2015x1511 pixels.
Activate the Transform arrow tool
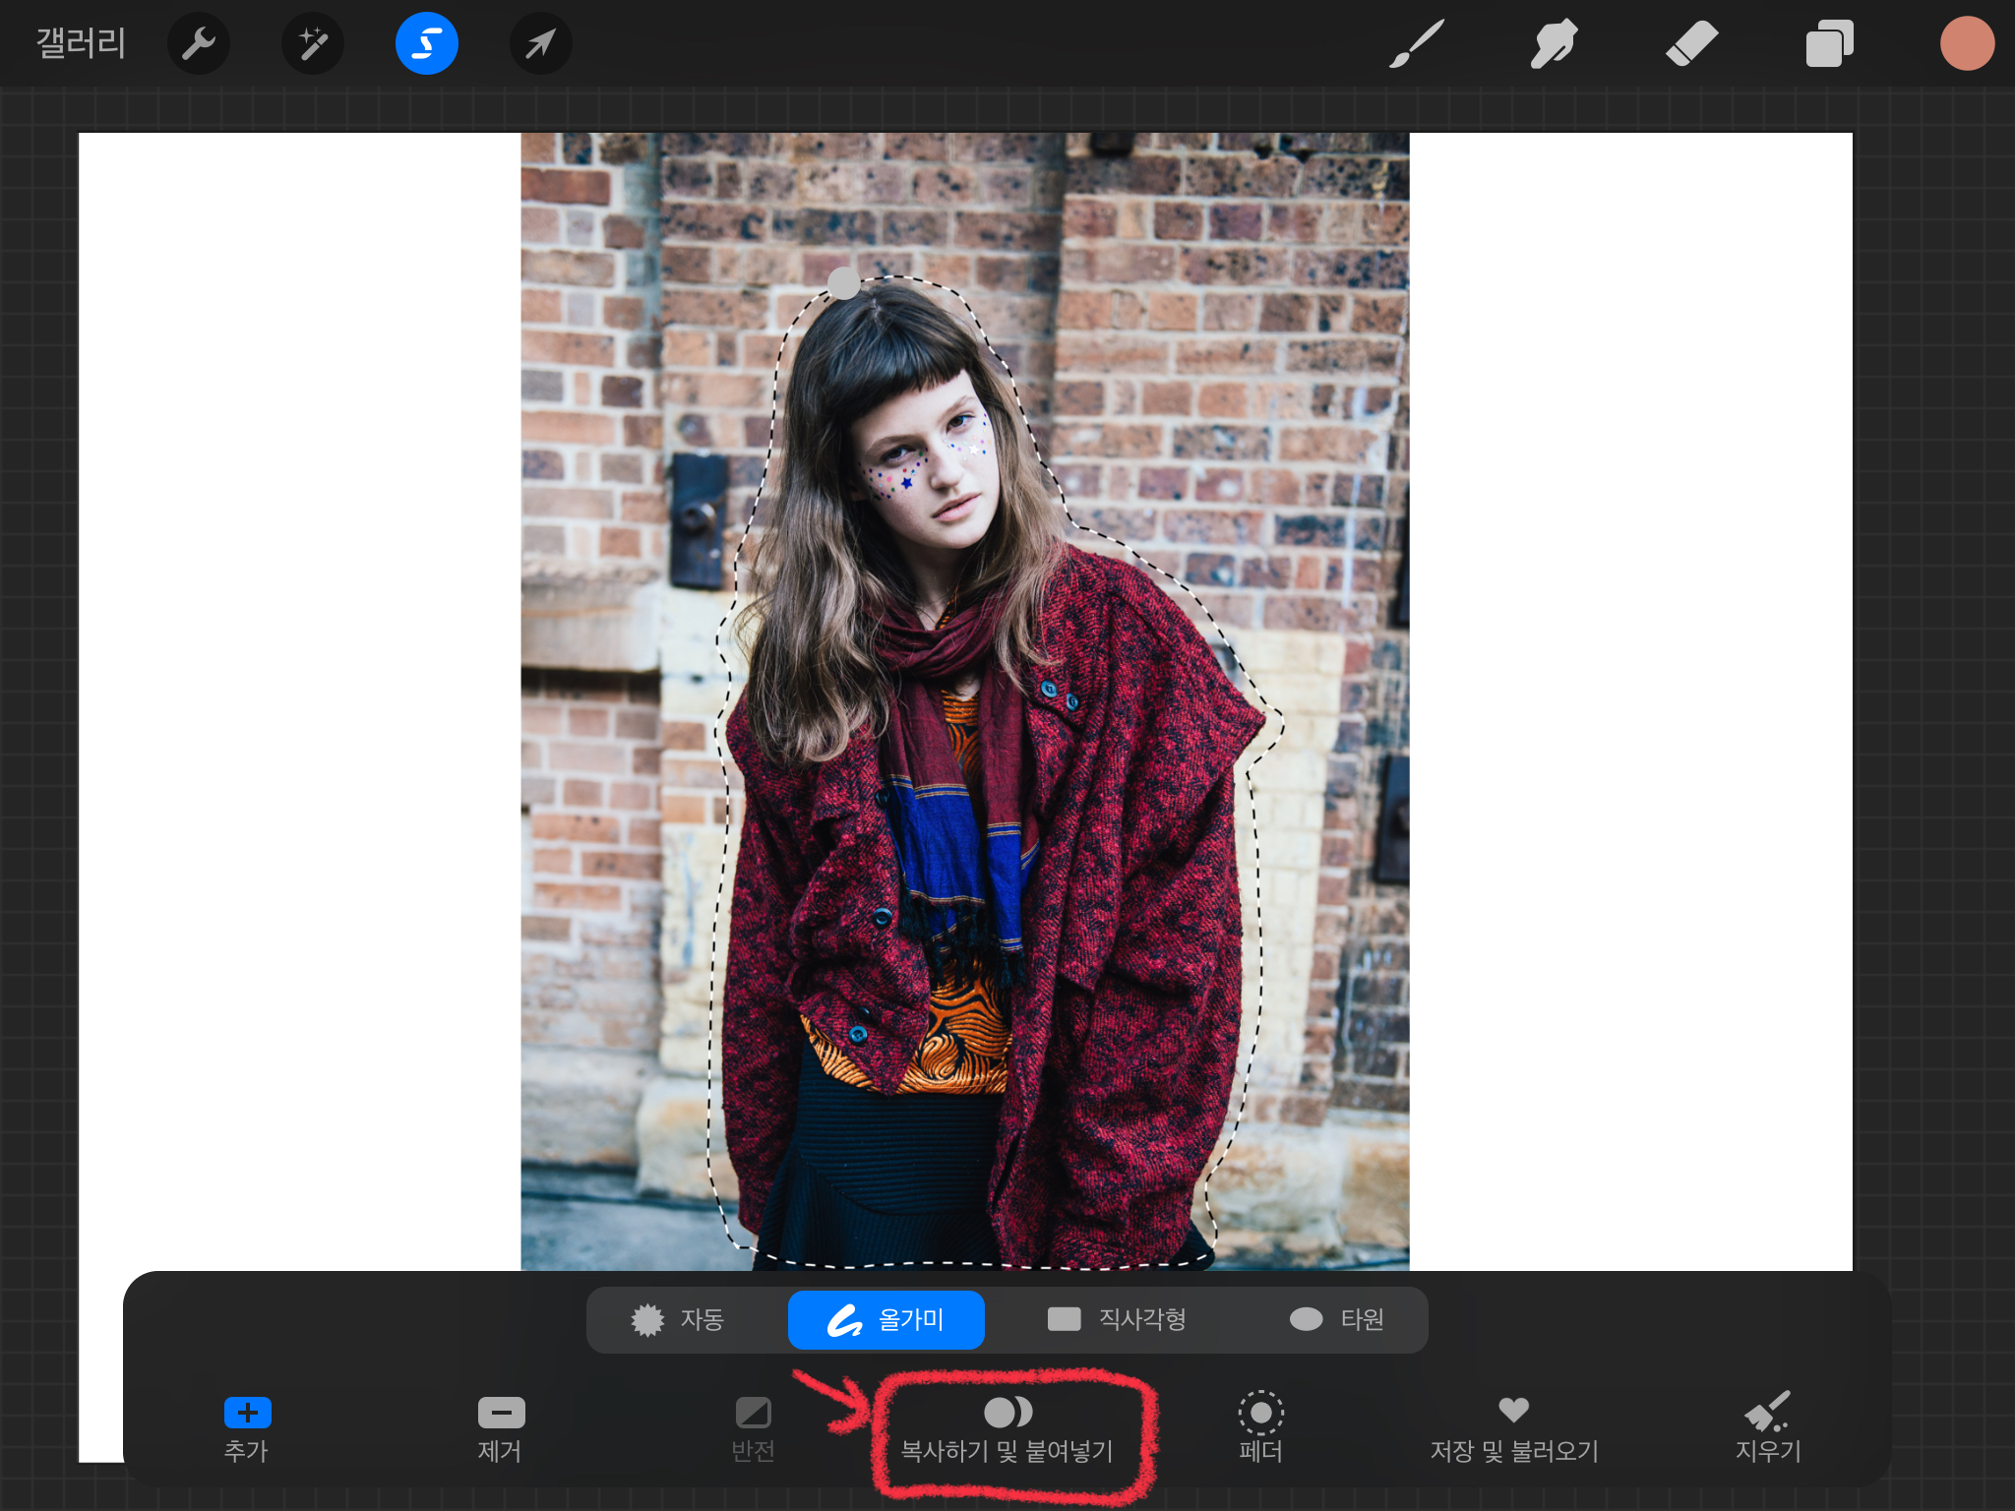click(540, 44)
